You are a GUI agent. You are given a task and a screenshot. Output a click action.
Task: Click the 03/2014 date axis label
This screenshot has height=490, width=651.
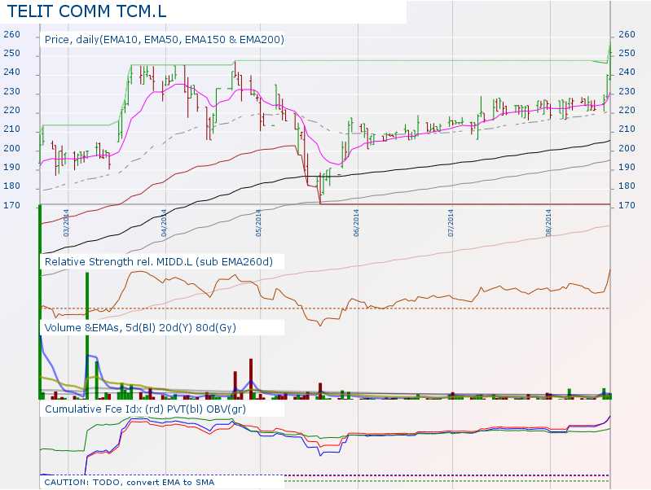[66, 223]
